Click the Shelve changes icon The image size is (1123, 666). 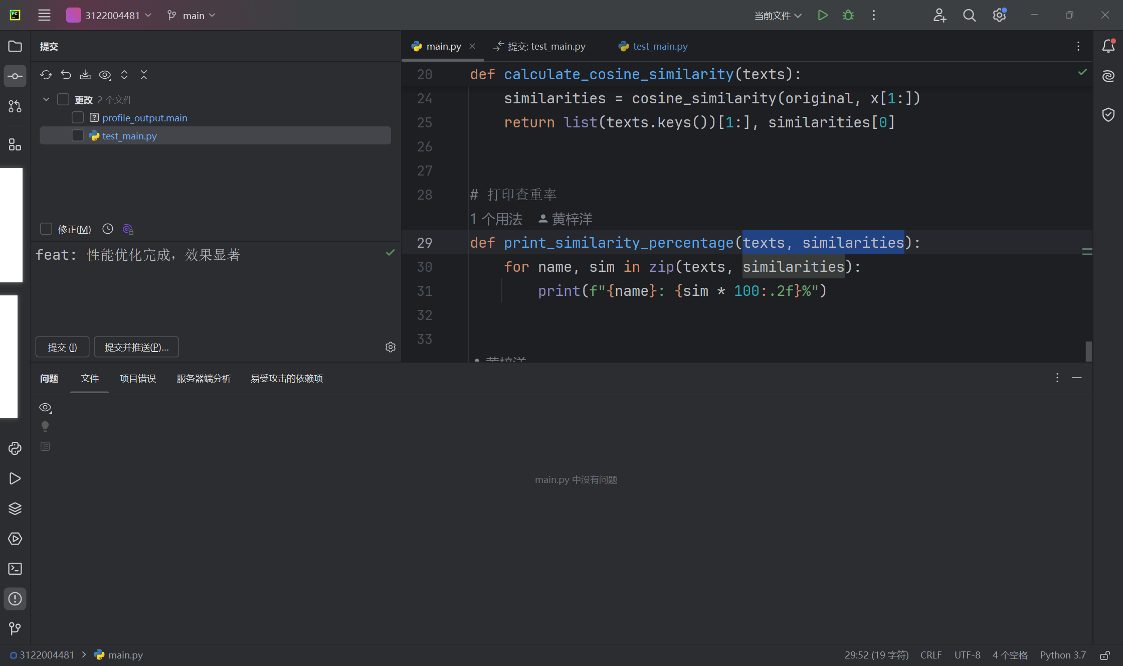[85, 75]
